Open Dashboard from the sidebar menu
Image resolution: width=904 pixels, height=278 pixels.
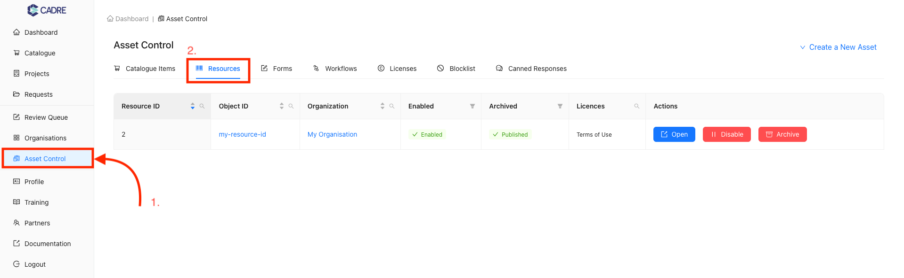tap(47, 32)
